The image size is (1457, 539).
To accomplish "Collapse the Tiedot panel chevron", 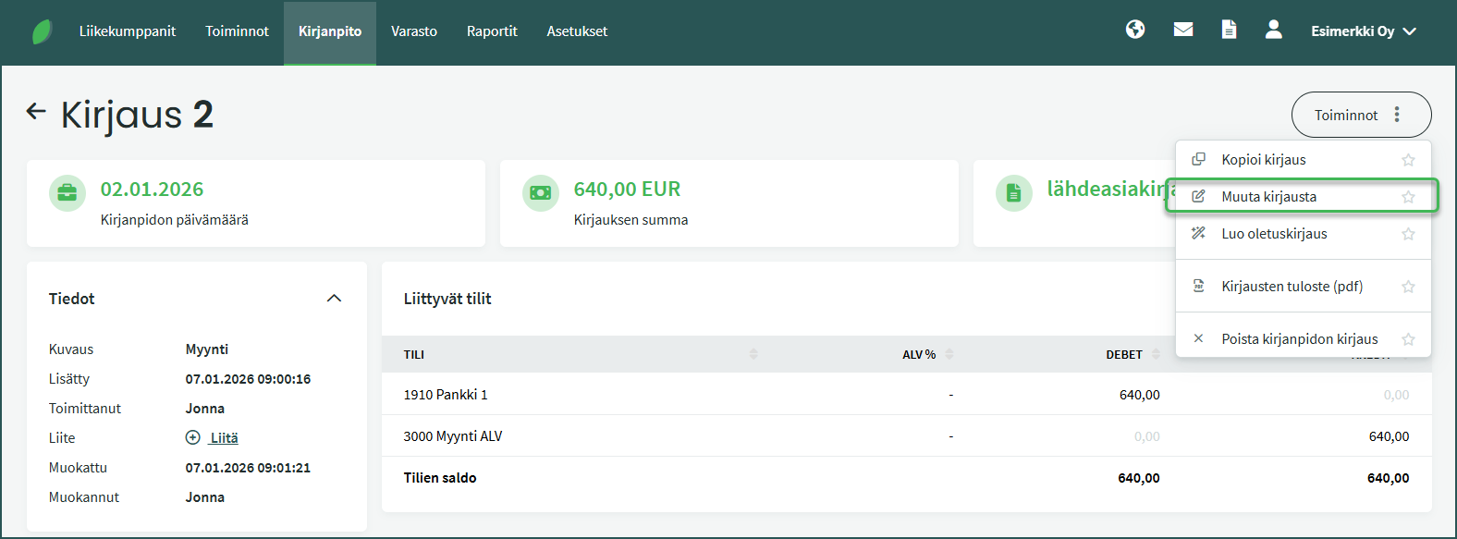I will [335, 298].
